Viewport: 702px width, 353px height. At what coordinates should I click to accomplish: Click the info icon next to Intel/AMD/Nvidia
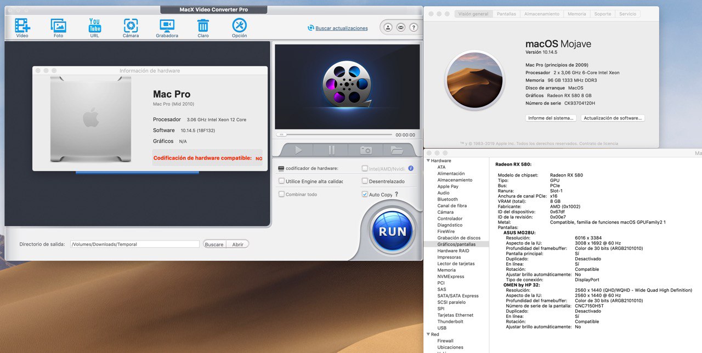pyautogui.click(x=411, y=168)
